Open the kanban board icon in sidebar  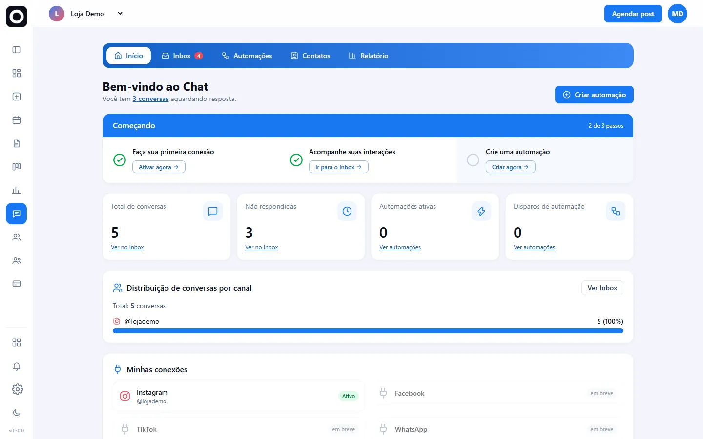(x=17, y=167)
